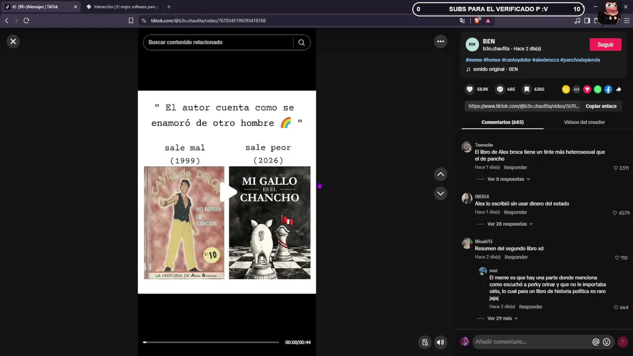Select the browser address bar URL
This screenshot has width=633, height=356.
click(208, 21)
